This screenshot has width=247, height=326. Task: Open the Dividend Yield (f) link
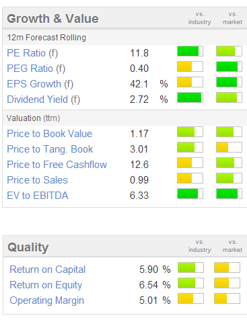tap(43, 99)
